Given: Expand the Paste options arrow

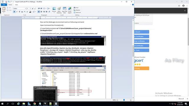Looking at the screenshot, I should point(4,13).
